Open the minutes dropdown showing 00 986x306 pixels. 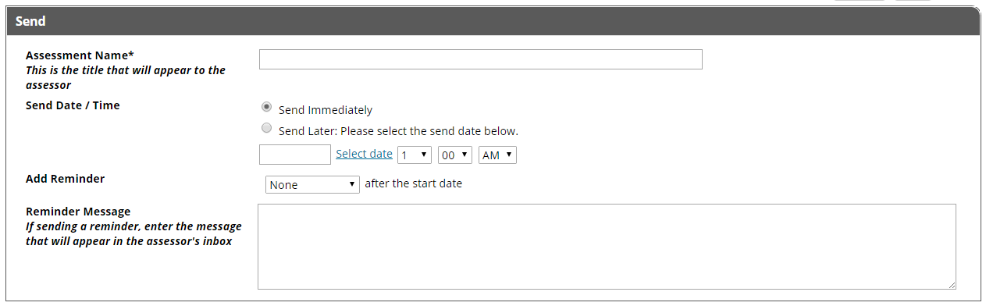[455, 155]
